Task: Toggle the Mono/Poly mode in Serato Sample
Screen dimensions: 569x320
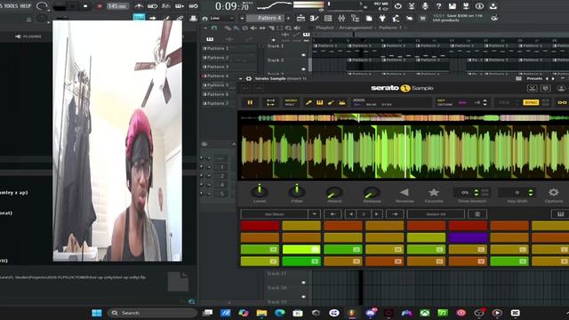Action: (291, 103)
